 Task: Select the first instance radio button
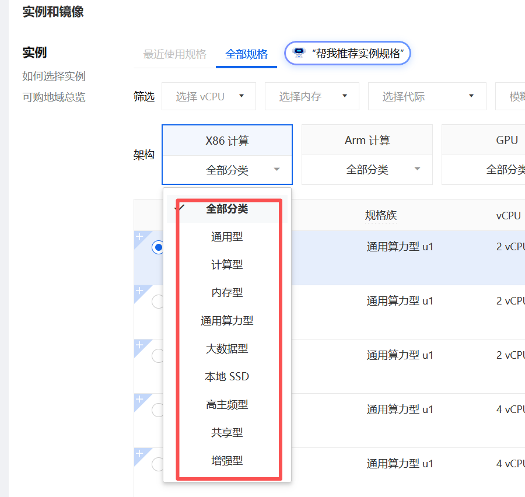tap(157, 247)
